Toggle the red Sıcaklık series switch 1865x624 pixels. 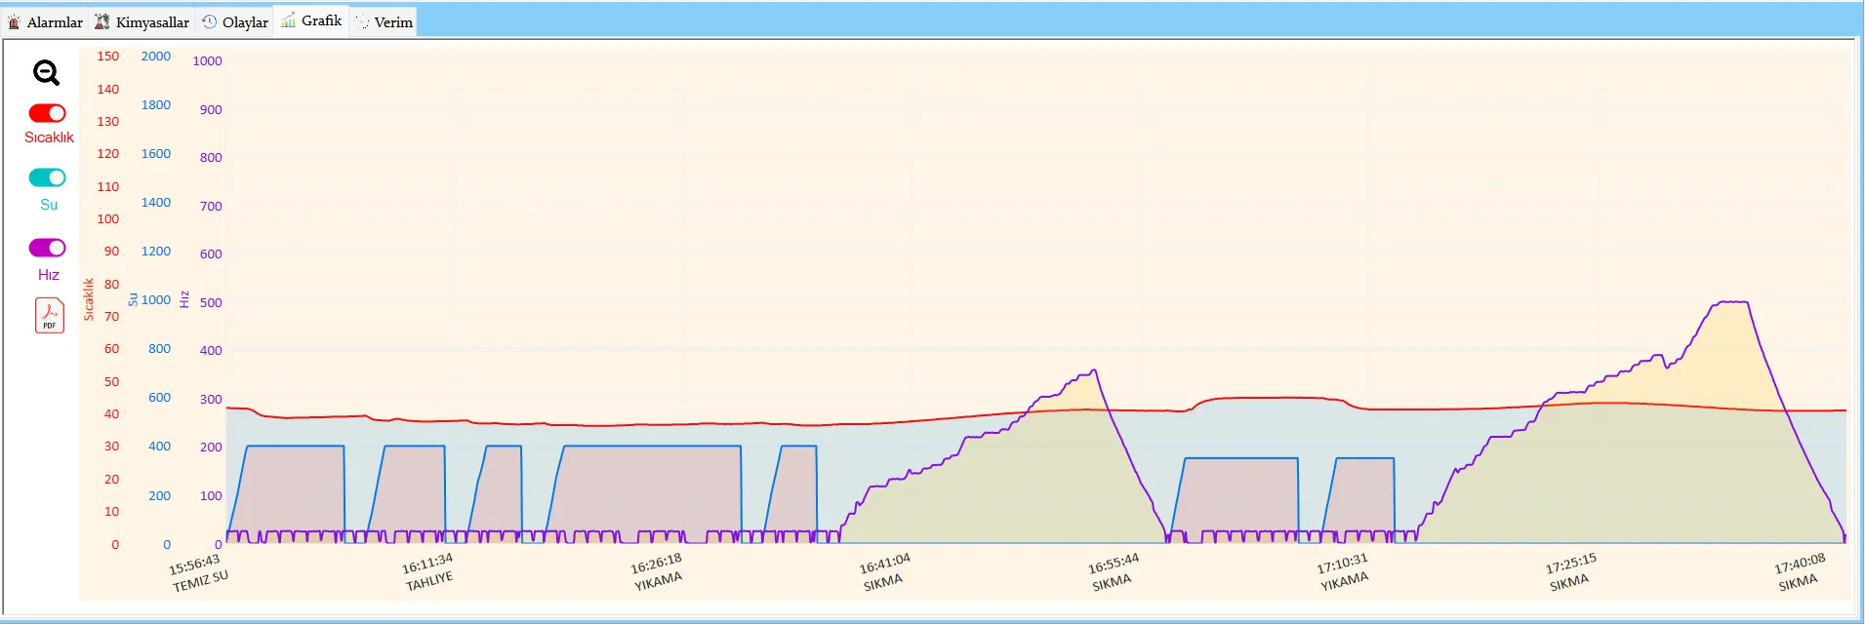[x=47, y=113]
